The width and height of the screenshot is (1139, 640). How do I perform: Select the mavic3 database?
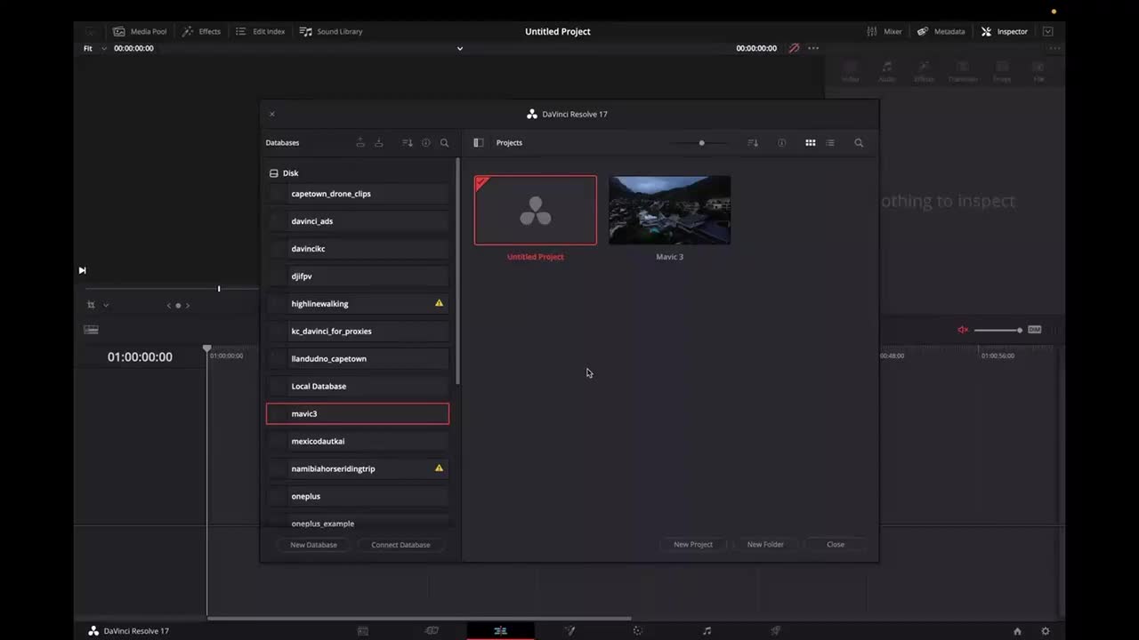358,413
